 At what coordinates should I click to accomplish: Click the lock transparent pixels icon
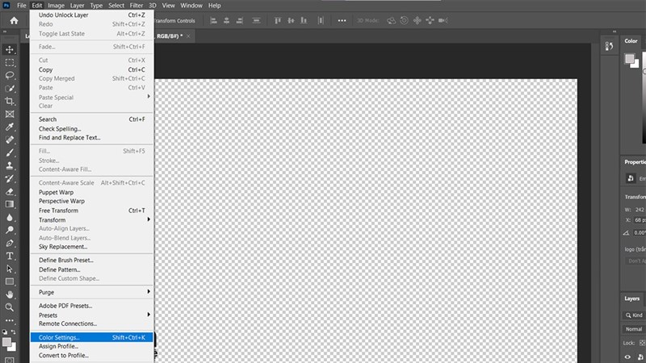(x=644, y=343)
